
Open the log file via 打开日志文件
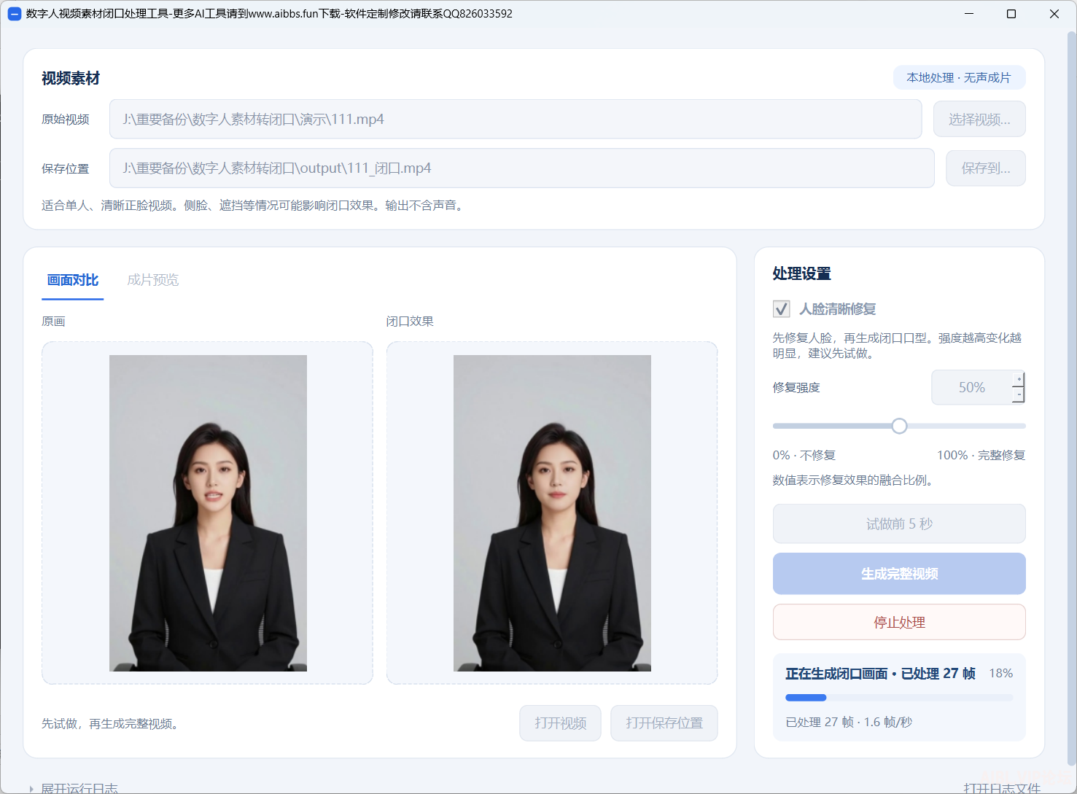point(1002,788)
